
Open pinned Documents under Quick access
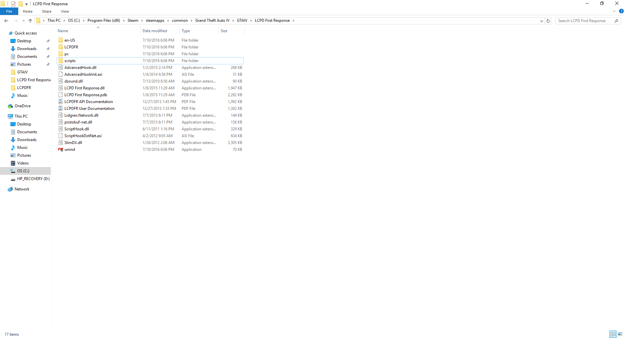click(27, 57)
